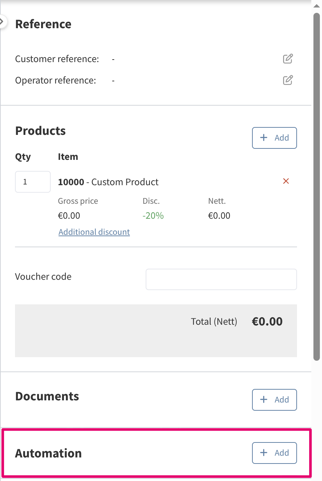This screenshot has height=481, width=322.
Task: Click the Total (Nett) label
Action: pyautogui.click(x=214, y=321)
